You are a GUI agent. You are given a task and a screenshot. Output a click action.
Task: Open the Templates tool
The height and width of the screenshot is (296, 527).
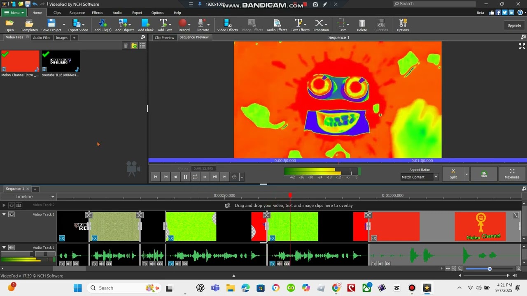coord(29,25)
